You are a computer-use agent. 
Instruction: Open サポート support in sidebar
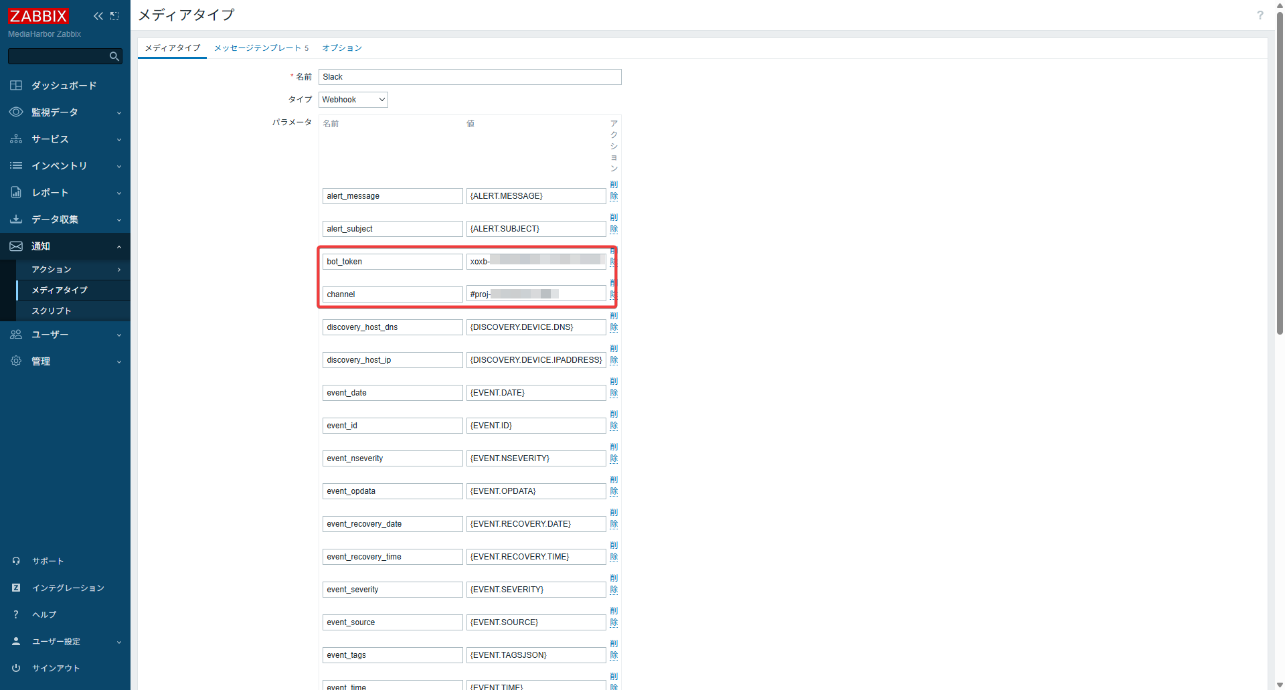pos(48,561)
